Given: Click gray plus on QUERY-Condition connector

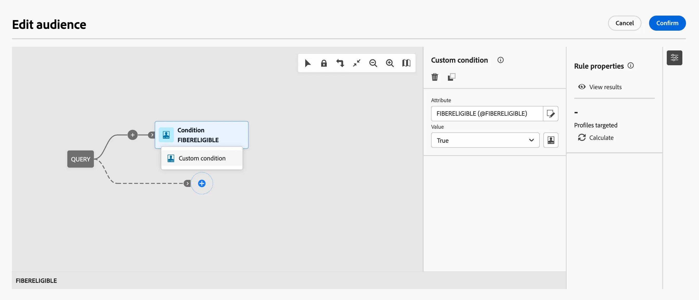Looking at the screenshot, I should [132, 135].
